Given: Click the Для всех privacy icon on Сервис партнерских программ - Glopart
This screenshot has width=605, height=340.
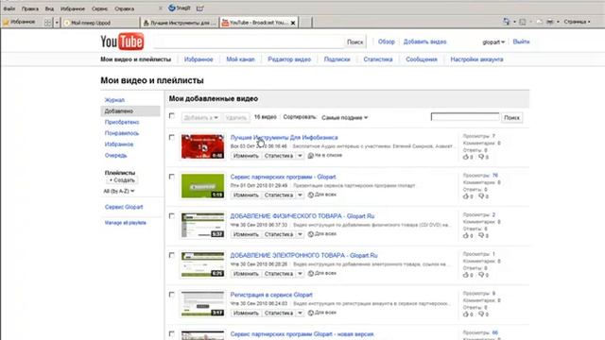Looking at the screenshot, I should pos(311,195).
